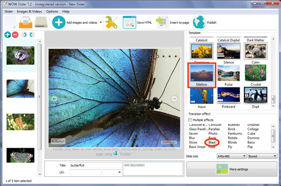Open the Options menu
281x186 pixels.
click(x=52, y=11)
